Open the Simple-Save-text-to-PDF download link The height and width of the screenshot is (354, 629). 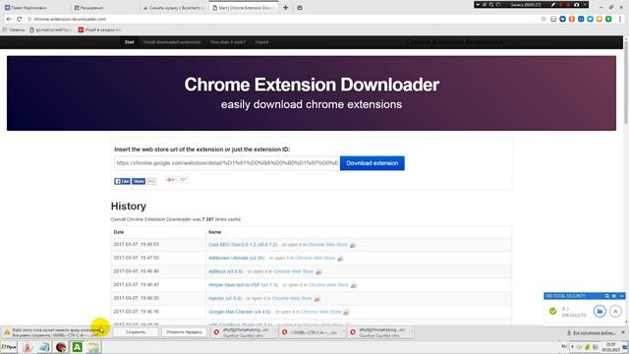pos(243,284)
